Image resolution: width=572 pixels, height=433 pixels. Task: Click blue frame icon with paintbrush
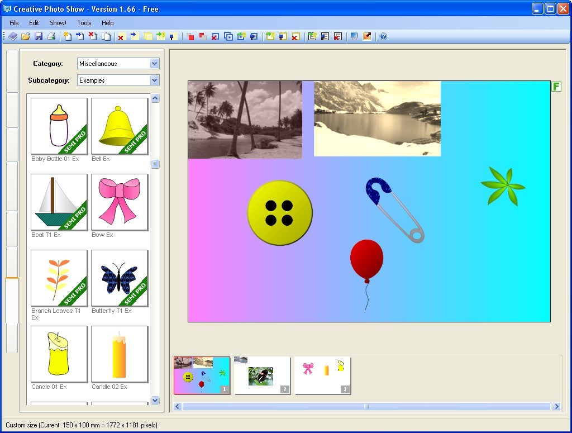[x=254, y=36]
